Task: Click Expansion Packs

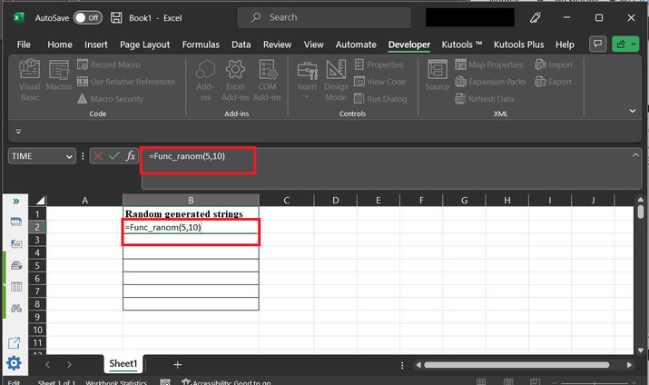Action: click(x=490, y=82)
